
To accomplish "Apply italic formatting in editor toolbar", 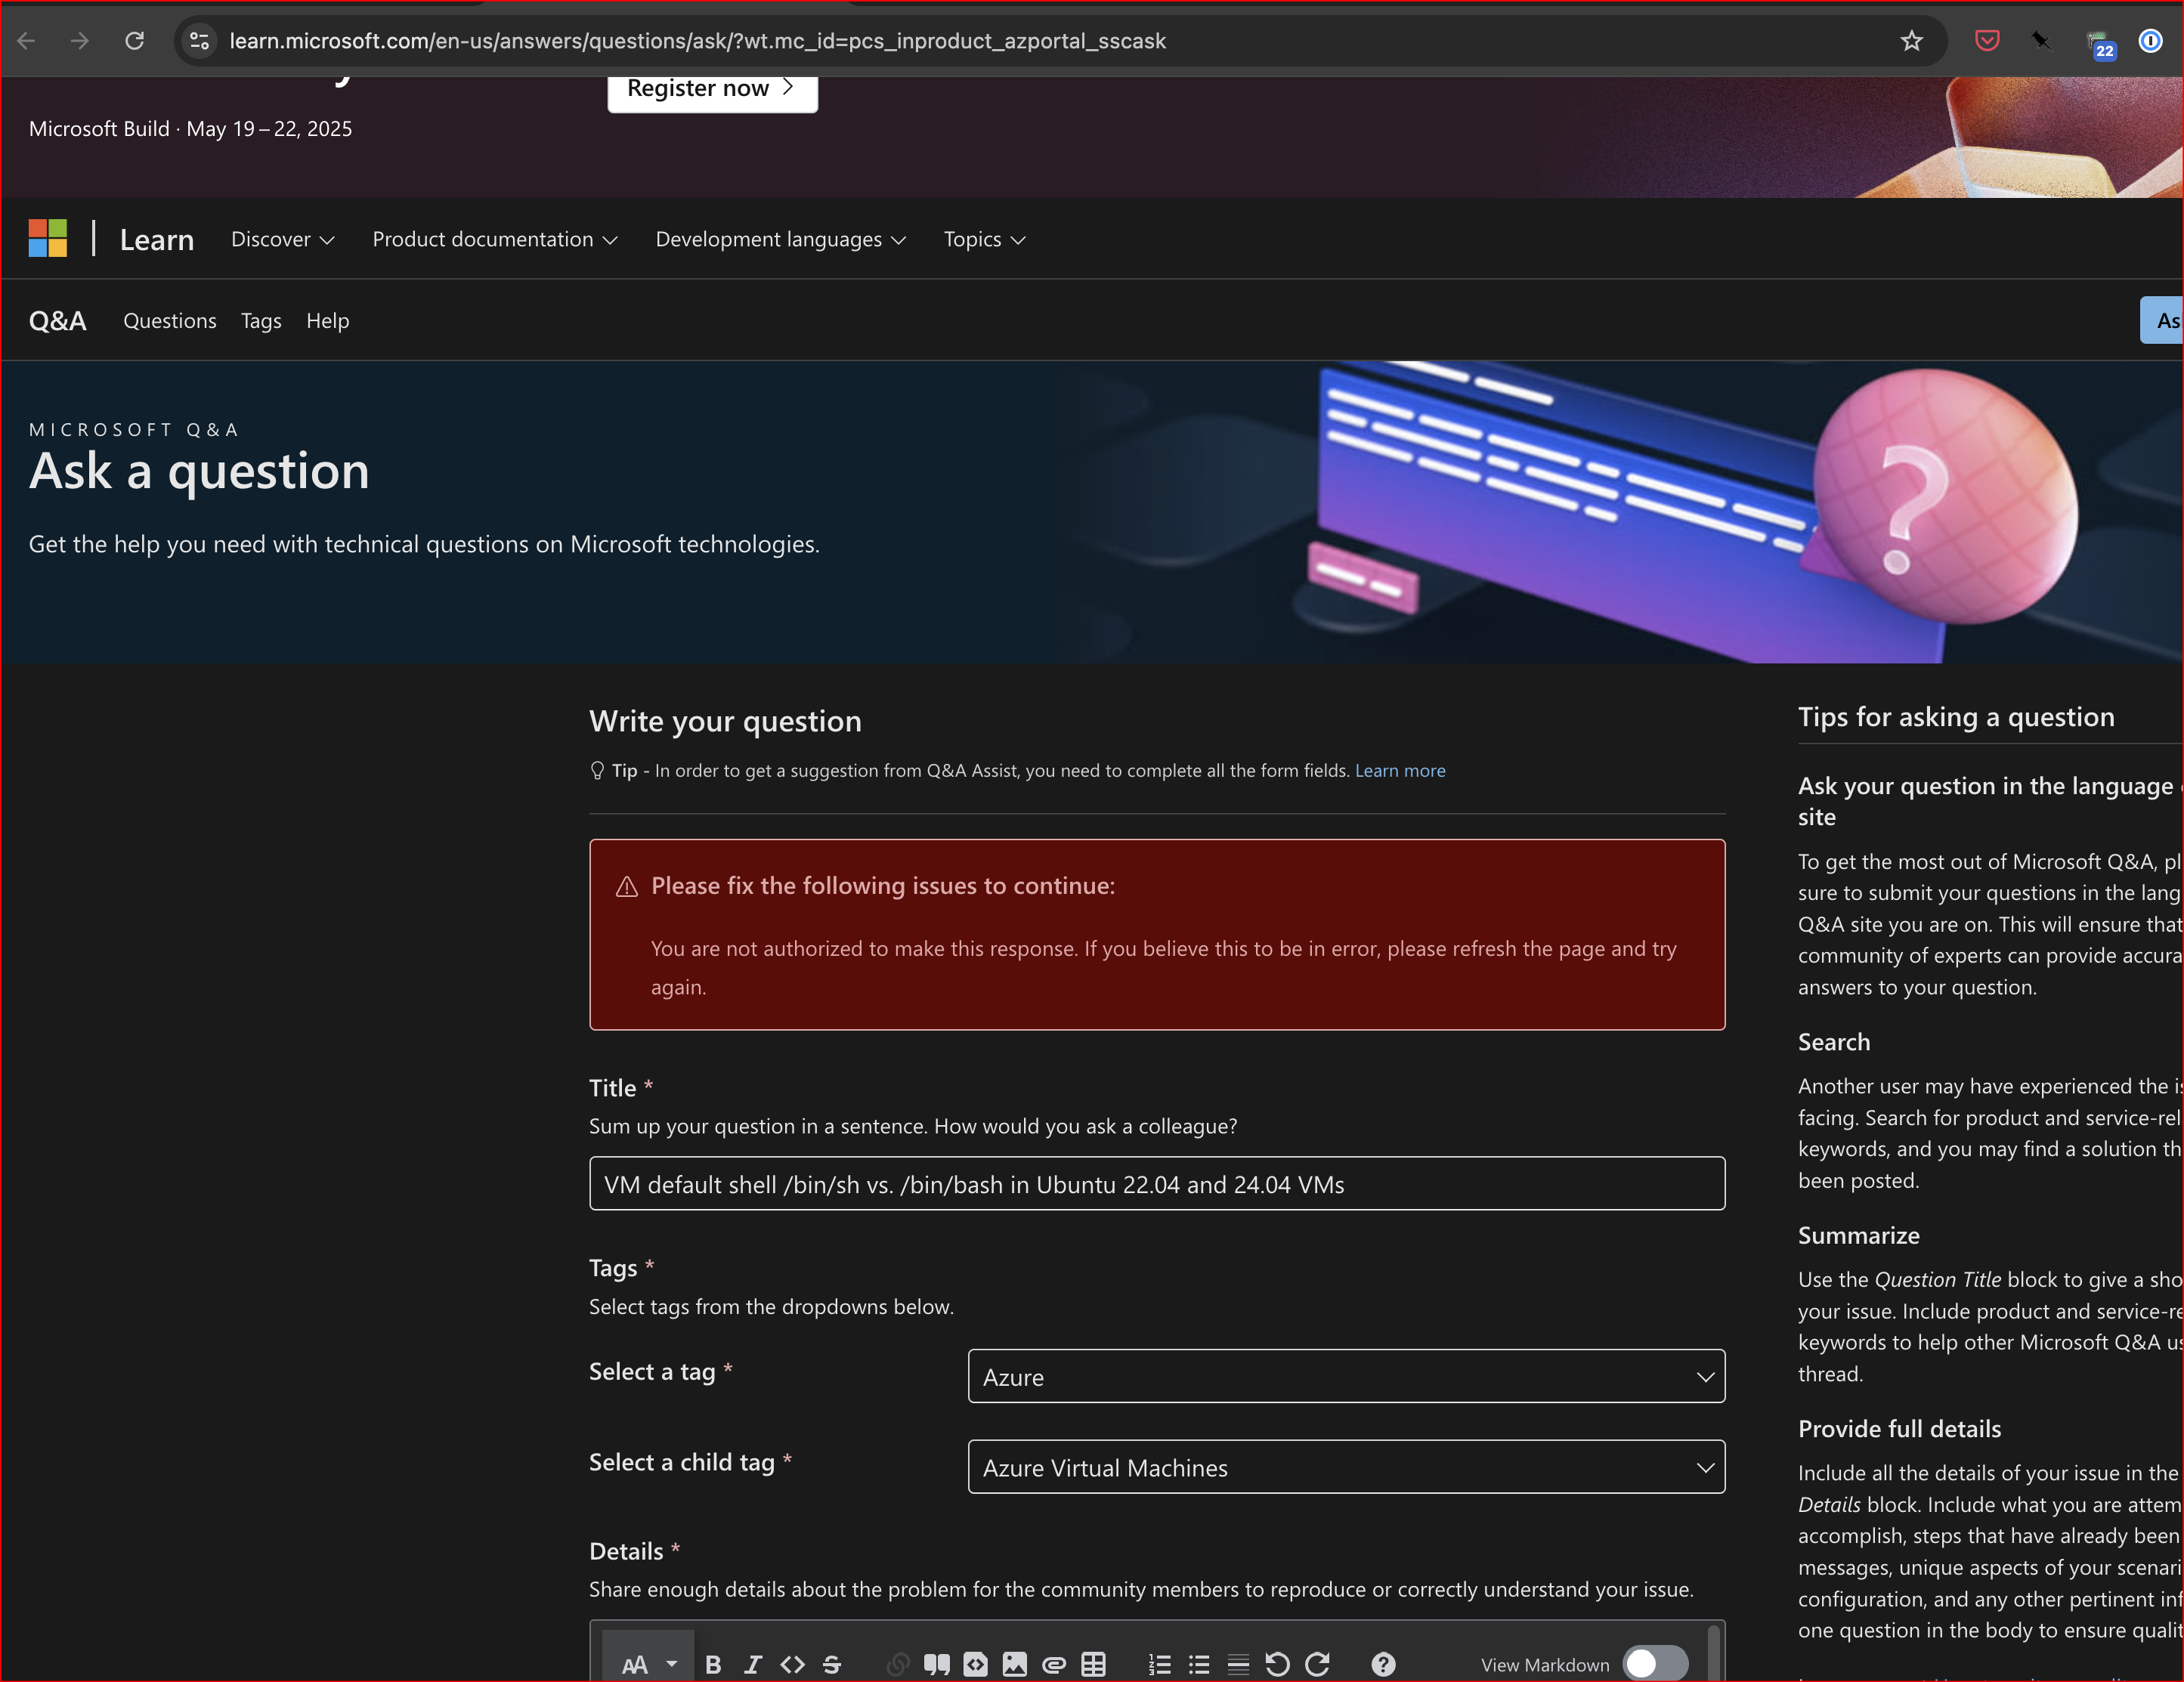I will pos(753,1664).
